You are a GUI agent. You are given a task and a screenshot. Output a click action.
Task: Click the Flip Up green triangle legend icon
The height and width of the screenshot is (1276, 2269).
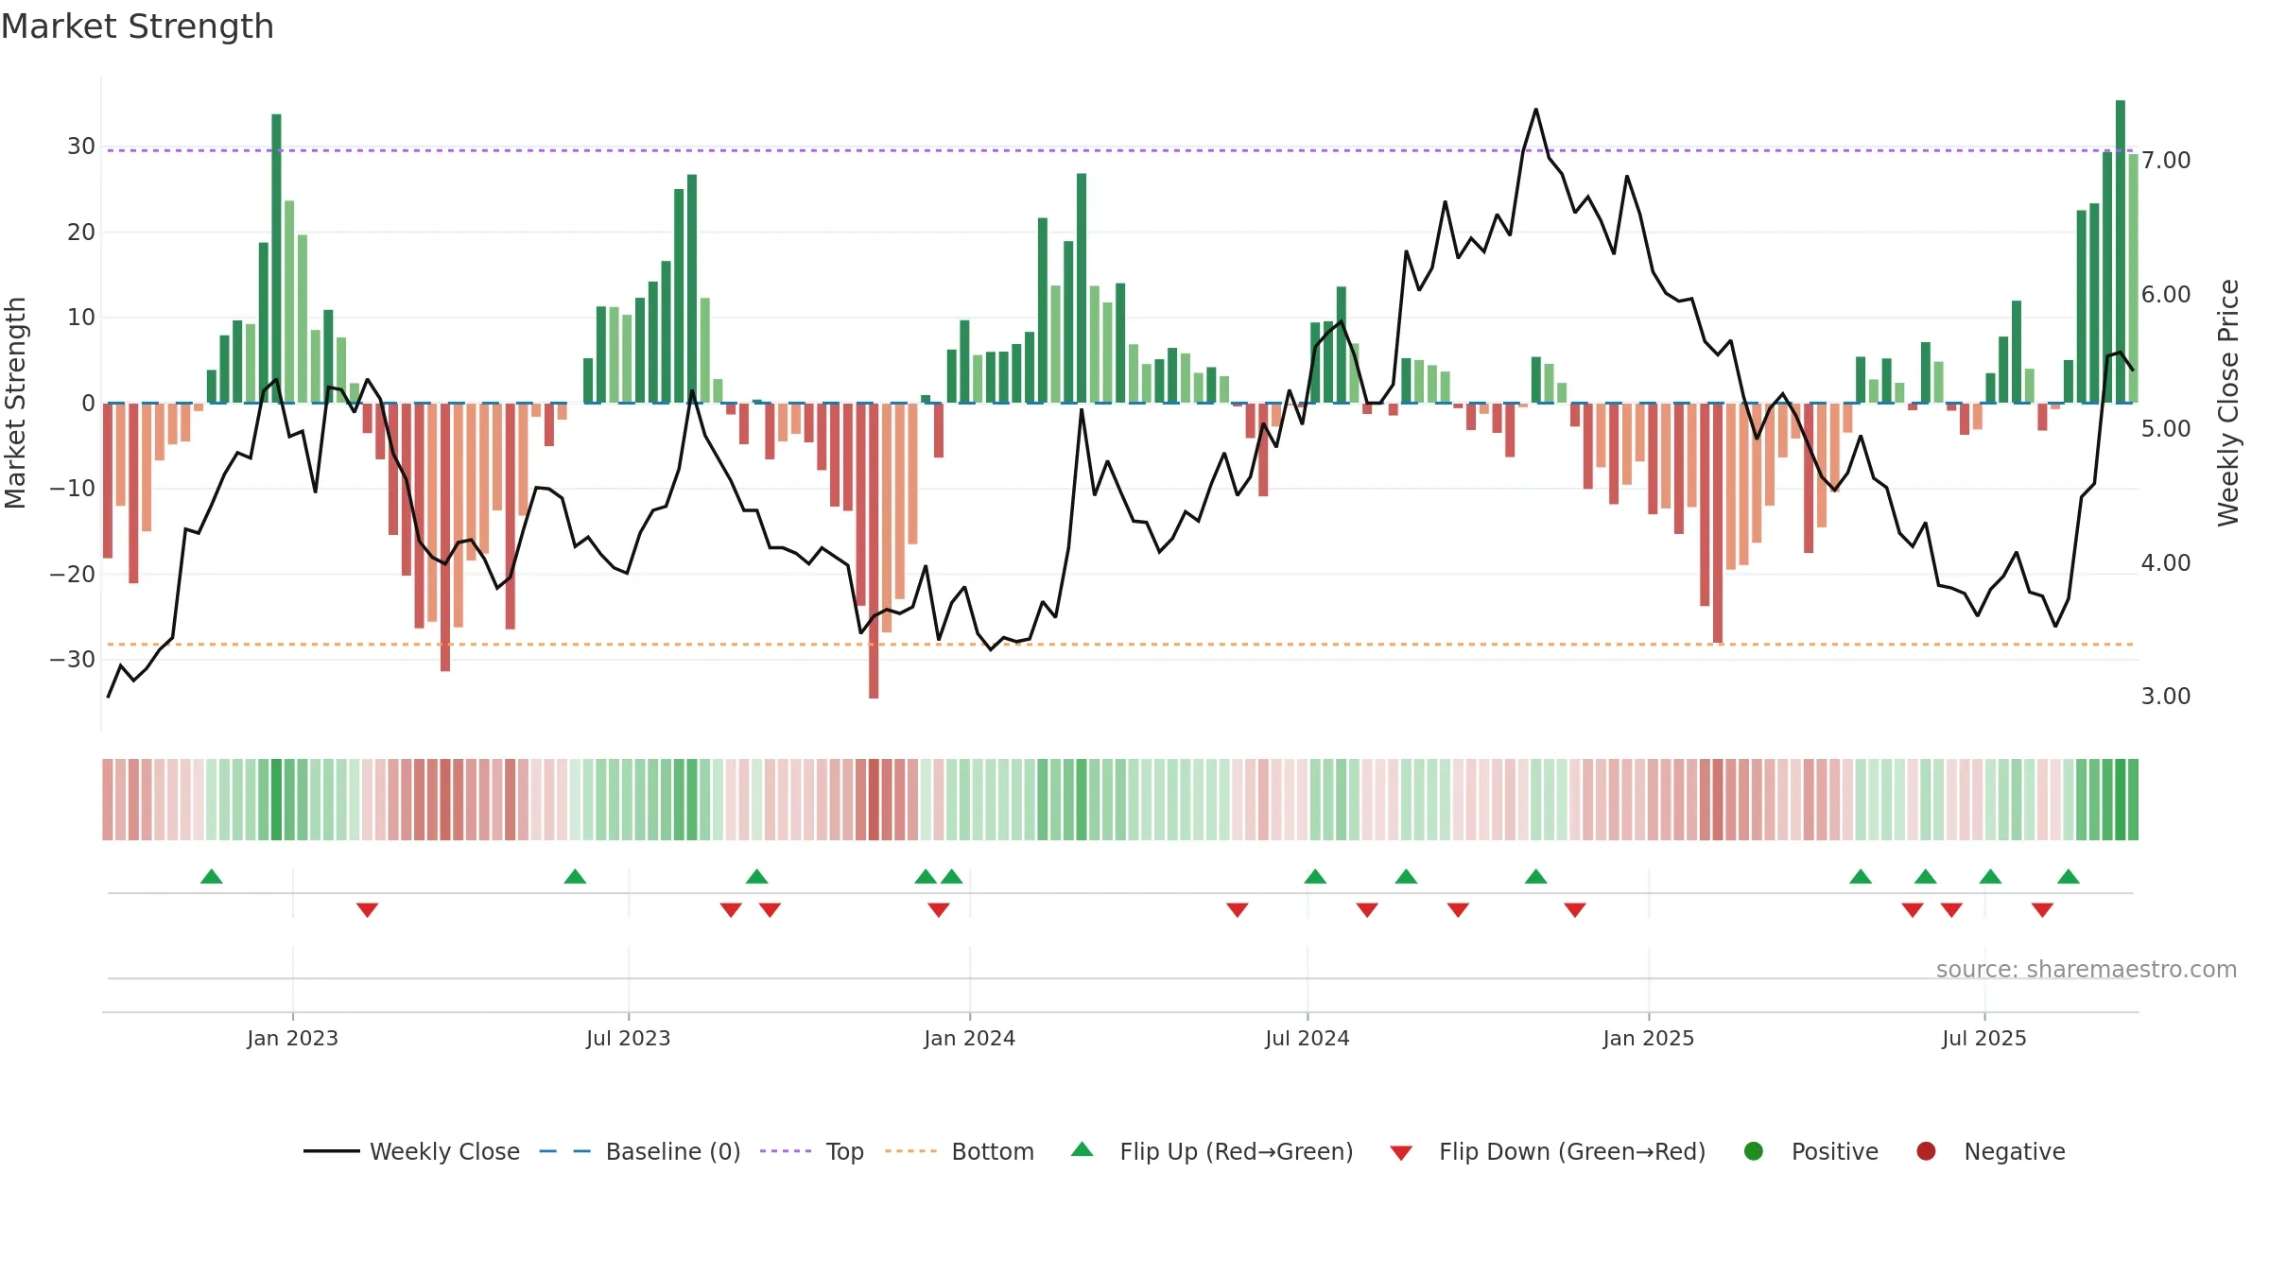point(1083,1150)
